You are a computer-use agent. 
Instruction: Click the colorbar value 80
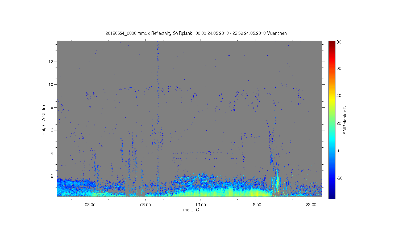pos(339,42)
